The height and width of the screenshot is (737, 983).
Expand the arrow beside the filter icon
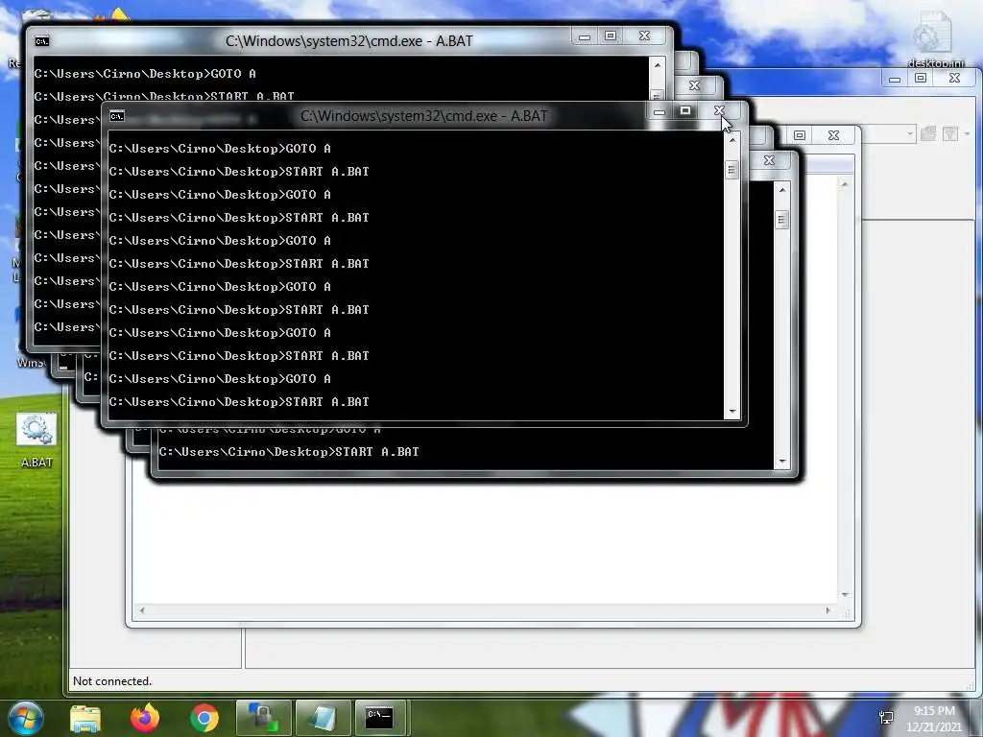coord(967,133)
